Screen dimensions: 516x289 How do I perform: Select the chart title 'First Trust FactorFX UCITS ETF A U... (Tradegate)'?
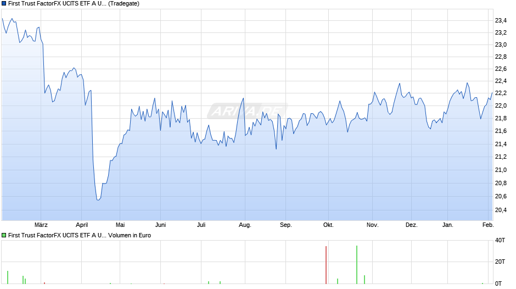click(74, 4)
